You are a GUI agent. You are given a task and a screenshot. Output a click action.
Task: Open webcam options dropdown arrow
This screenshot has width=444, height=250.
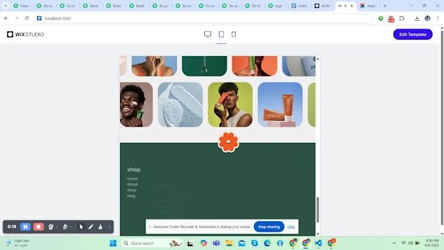(57, 227)
